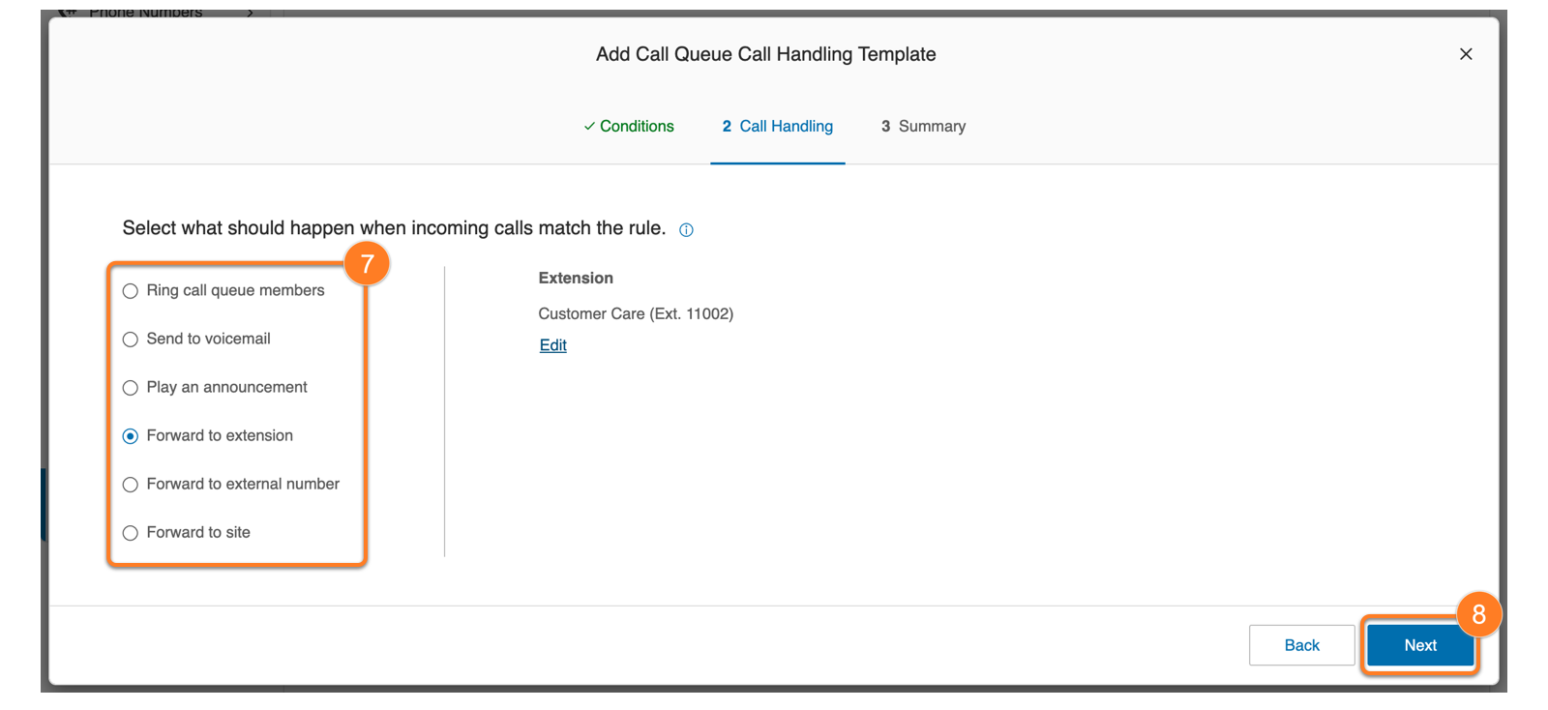Image resolution: width=1548 pixels, height=710 pixels.
Task: Select Ring call queue members option
Action: click(131, 291)
